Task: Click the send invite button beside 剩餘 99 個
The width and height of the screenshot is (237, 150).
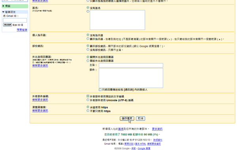Action: coord(8,25)
